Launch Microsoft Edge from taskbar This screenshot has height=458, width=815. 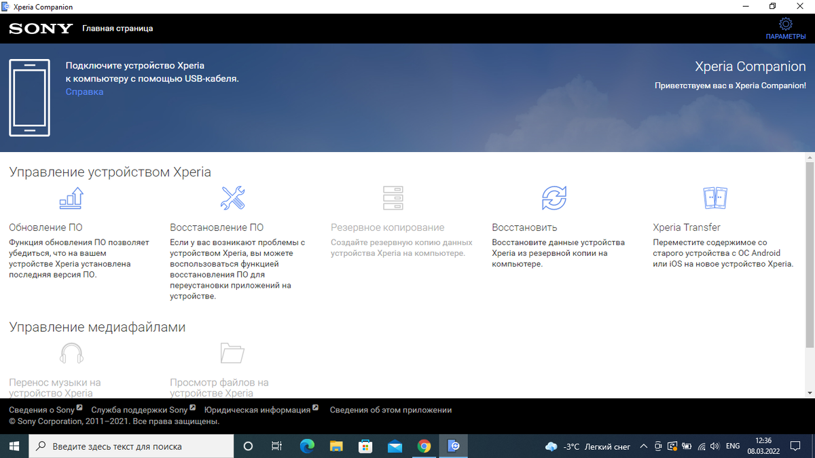pyautogui.click(x=307, y=446)
